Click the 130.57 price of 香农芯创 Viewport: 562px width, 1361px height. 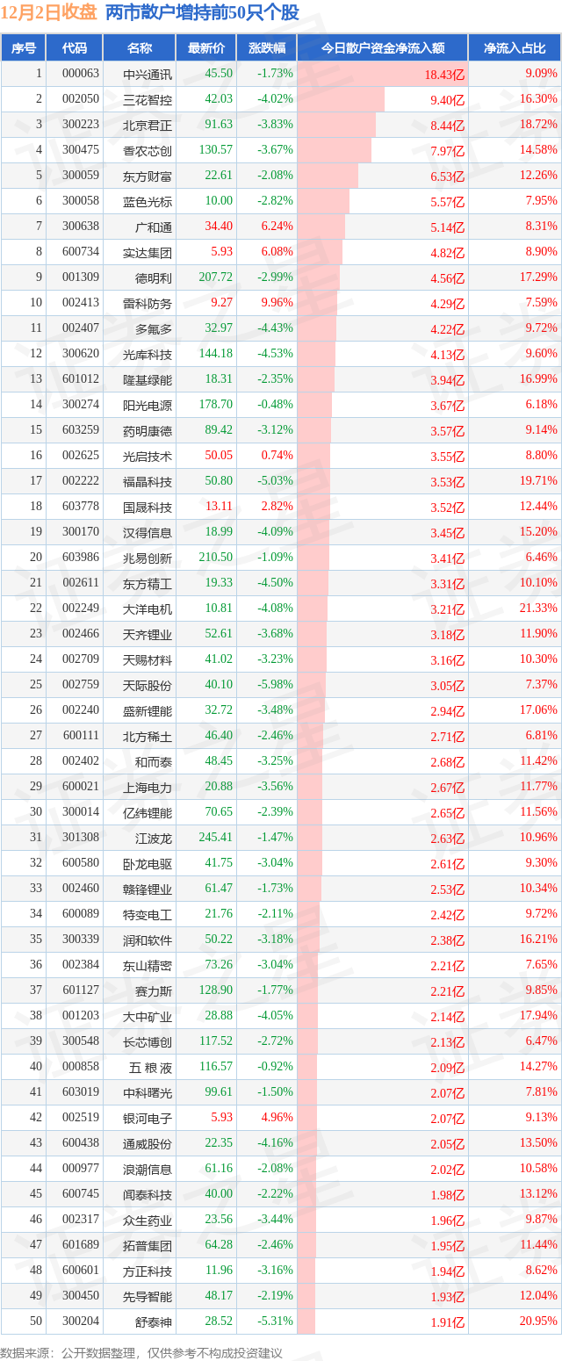(215, 150)
